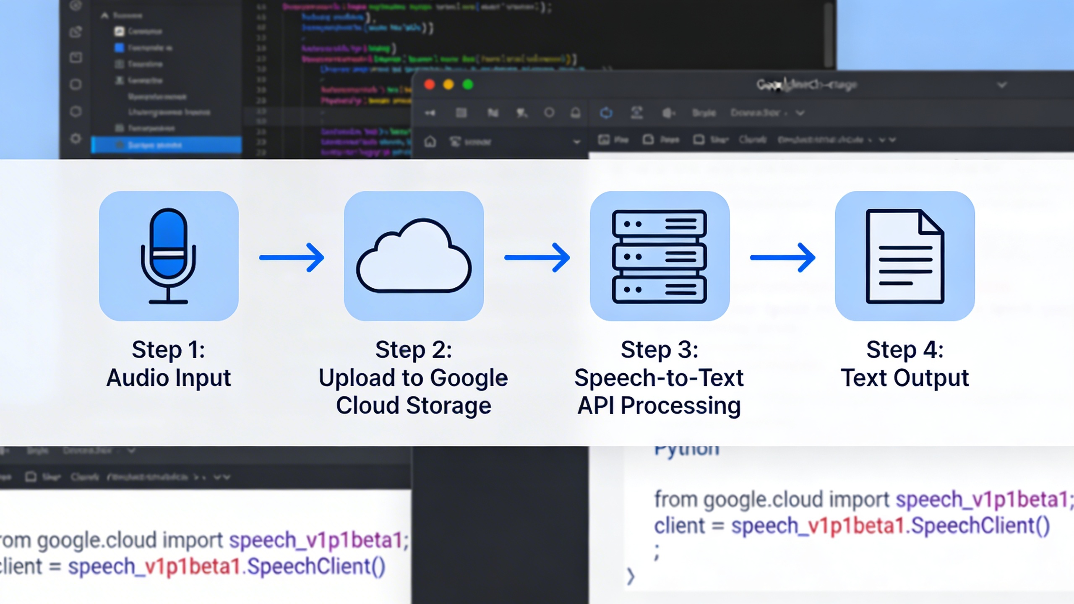Image resolution: width=1074 pixels, height=604 pixels.
Task: Click the envelope icon in left sidebar
Action: 76,57
